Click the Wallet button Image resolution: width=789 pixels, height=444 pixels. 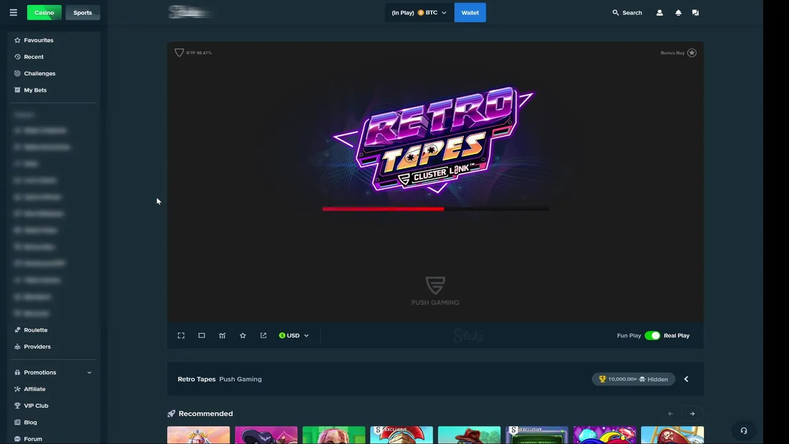(x=470, y=12)
